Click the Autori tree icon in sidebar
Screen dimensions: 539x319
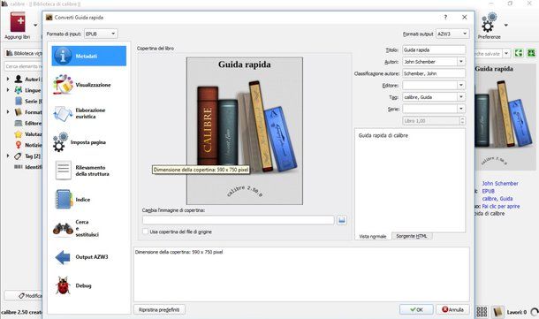(19, 79)
